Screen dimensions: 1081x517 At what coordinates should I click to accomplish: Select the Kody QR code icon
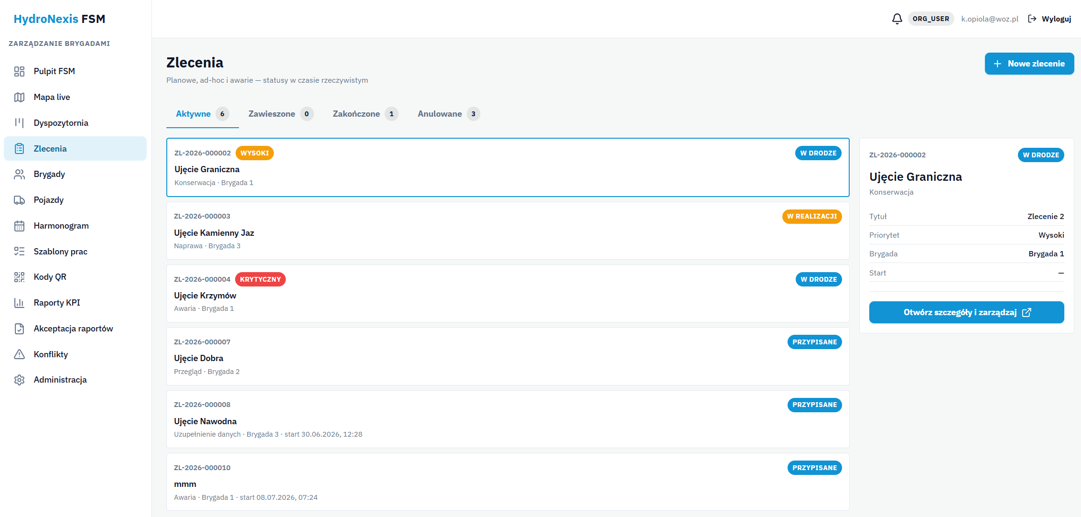[x=19, y=277]
